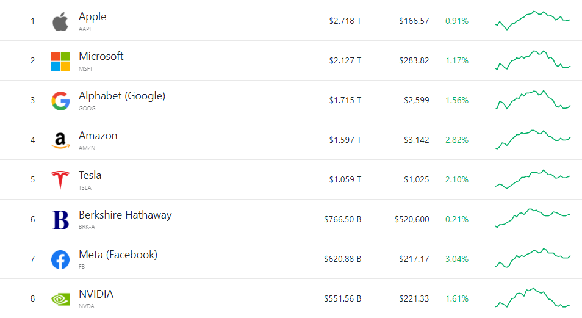Screen dimensions: 582x318
Task: Click Microsoft's $2.127 T market cap
Action: pos(345,60)
